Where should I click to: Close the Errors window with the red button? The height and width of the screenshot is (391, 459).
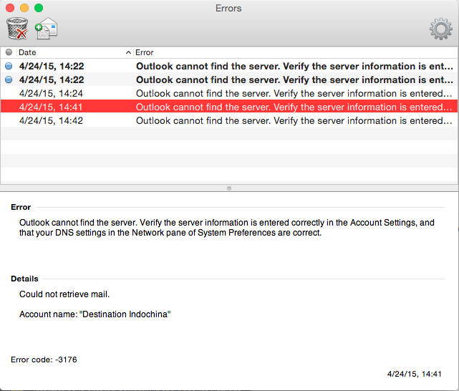pos(10,8)
